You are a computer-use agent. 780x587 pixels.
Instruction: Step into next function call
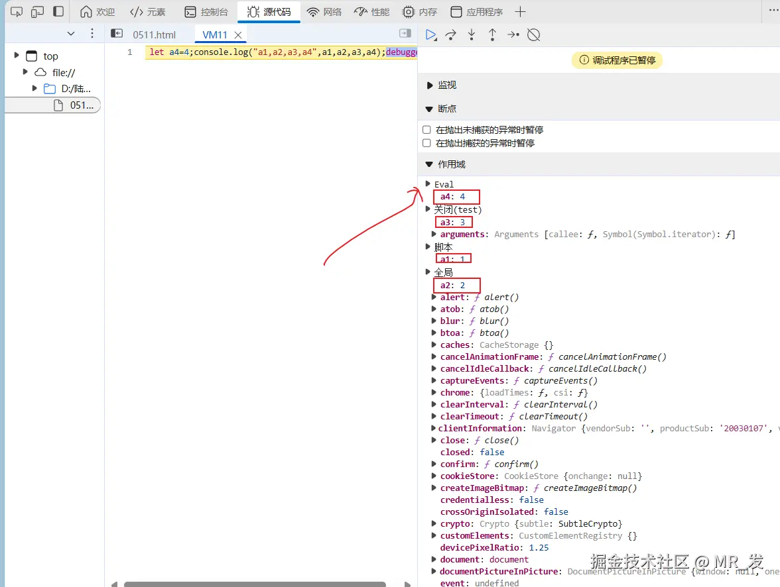click(x=472, y=35)
